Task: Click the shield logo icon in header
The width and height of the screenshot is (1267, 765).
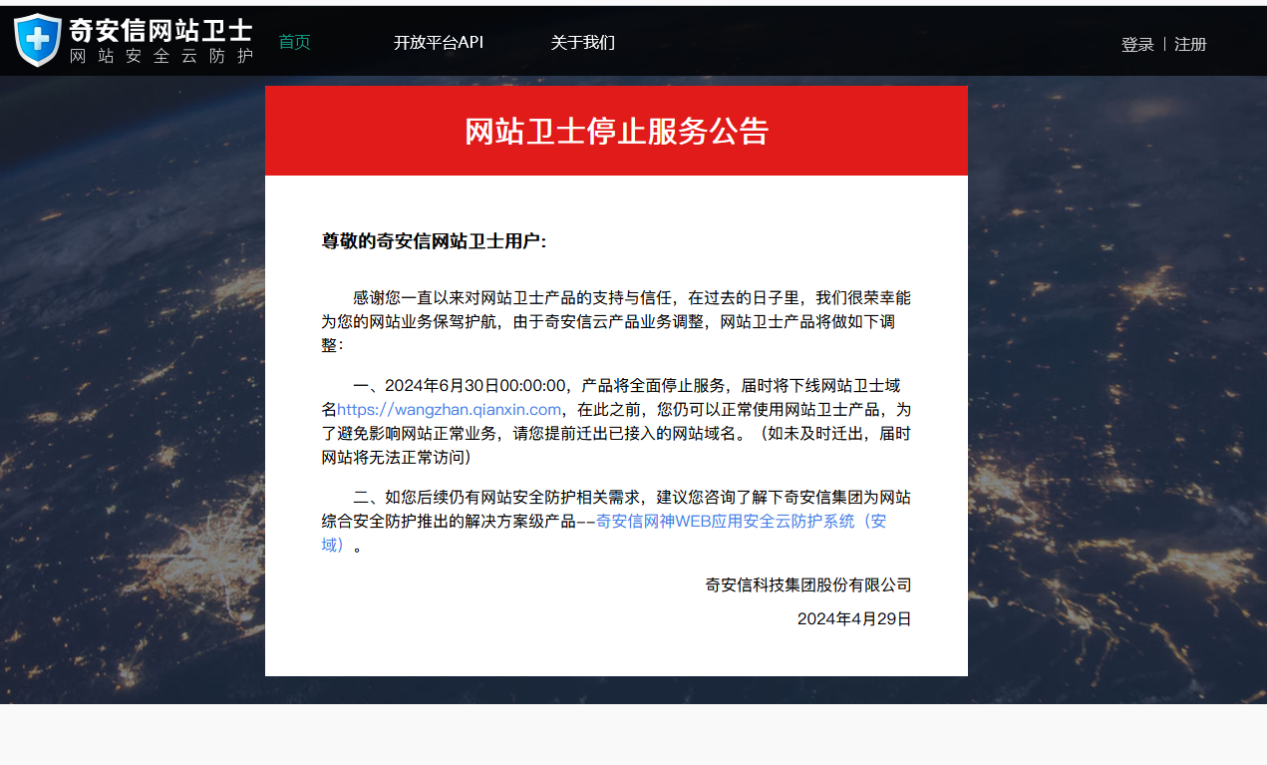Action: [38, 41]
